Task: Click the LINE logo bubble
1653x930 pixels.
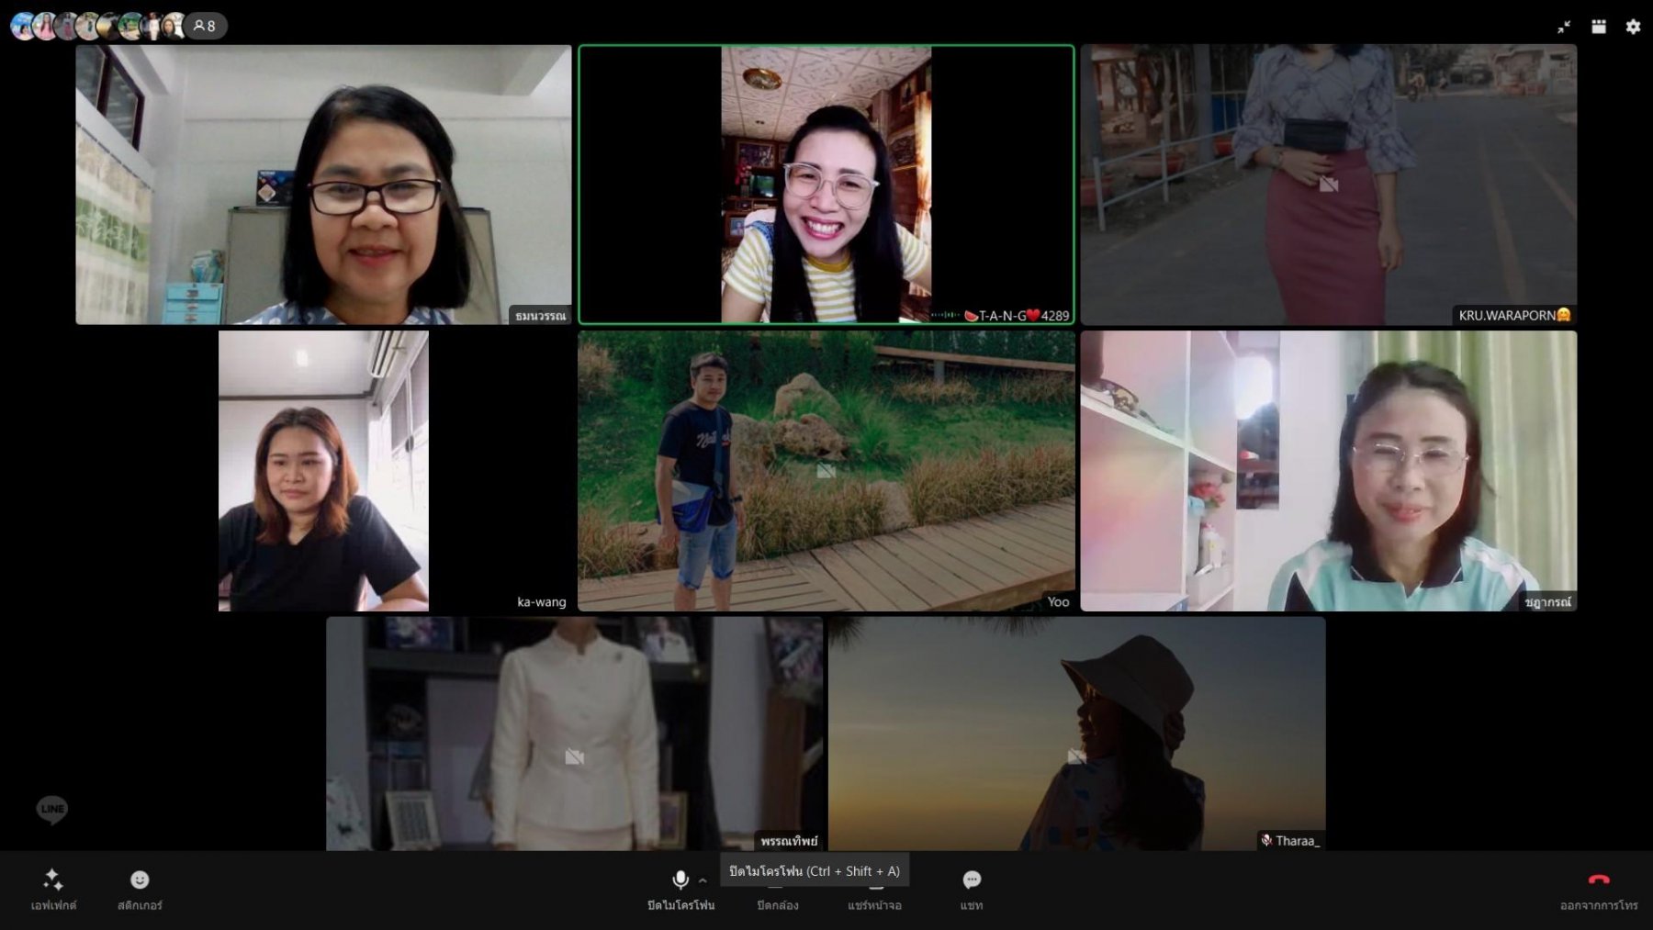Action: [x=52, y=809]
